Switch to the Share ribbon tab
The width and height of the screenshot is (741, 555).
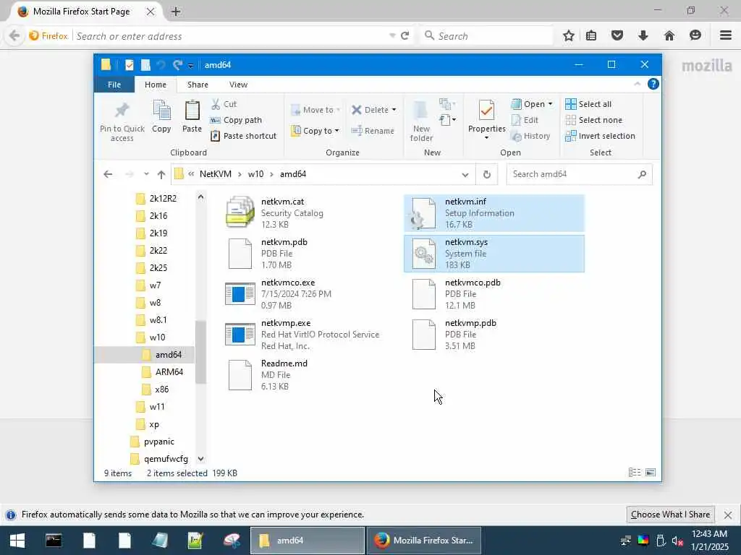point(198,85)
